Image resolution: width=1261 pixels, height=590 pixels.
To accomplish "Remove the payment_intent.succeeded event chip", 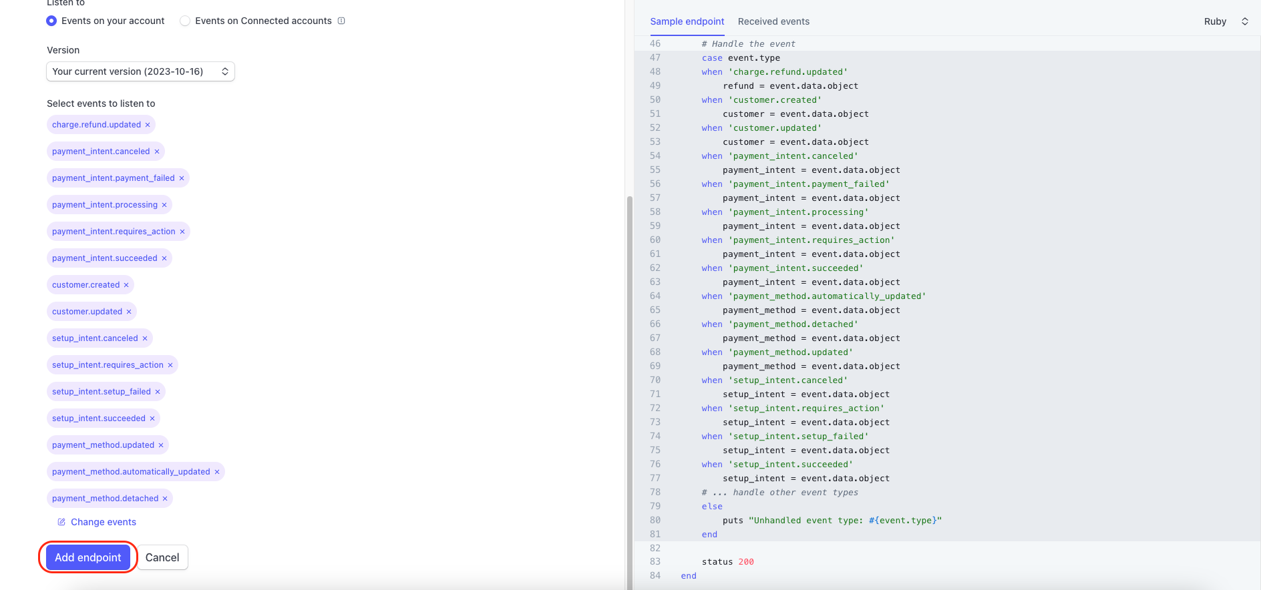I will [164, 258].
